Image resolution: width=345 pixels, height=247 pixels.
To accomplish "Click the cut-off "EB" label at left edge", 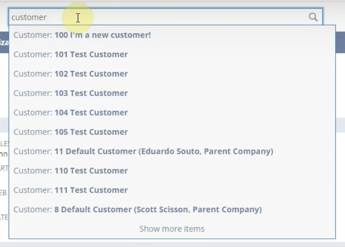I will [x=3, y=192].
